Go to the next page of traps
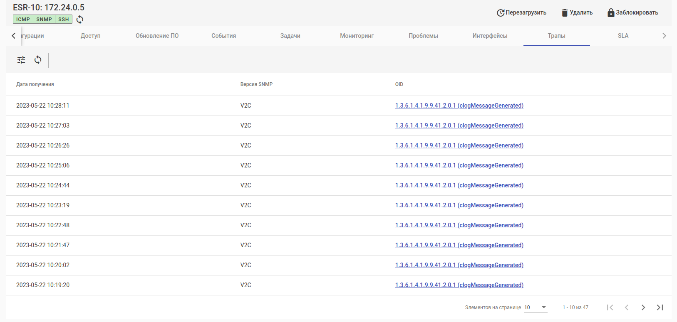The width and height of the screenshot is (677, 322). tap(643, 307)
